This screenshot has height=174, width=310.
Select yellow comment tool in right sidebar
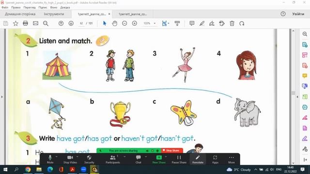(x=305, y=76)
